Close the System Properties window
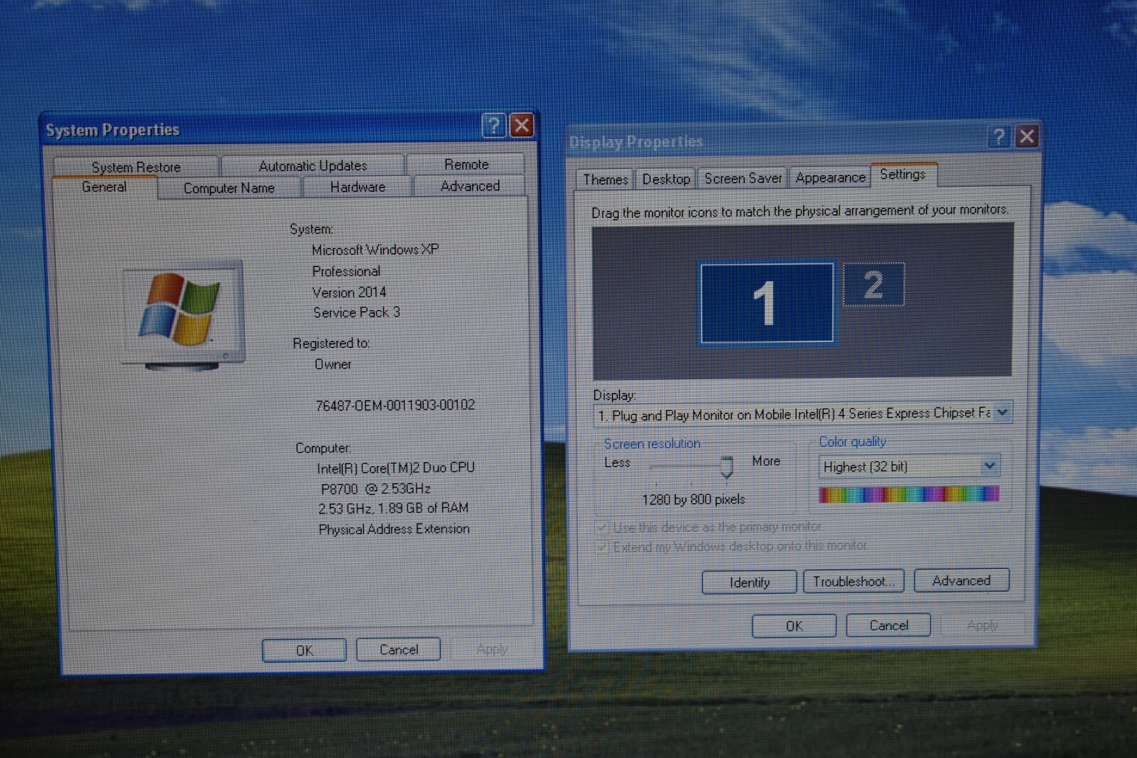 [x=522, y=126]
